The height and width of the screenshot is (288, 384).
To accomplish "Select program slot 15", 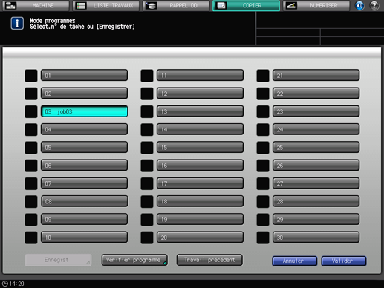I will (x=200, y=147).
